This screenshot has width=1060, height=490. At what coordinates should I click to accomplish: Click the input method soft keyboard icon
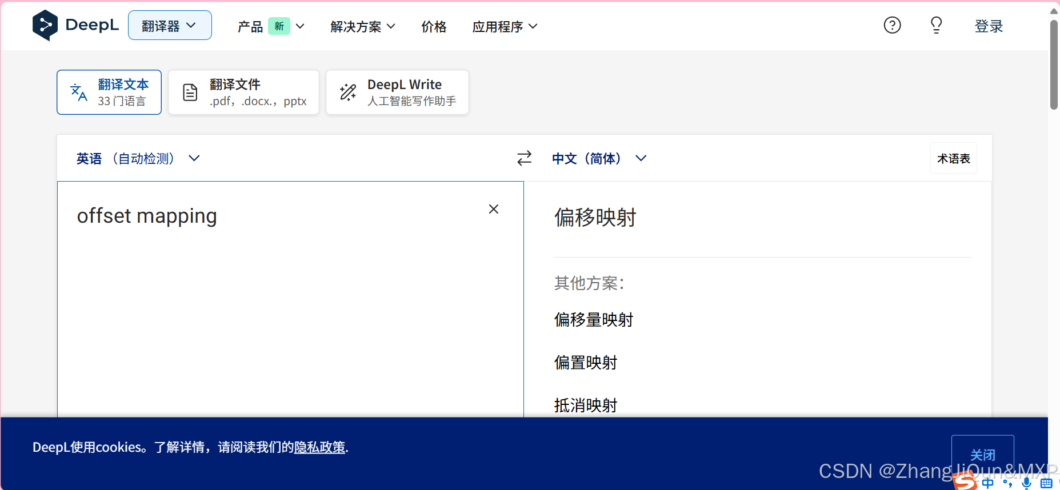[x=1046, y=484]
